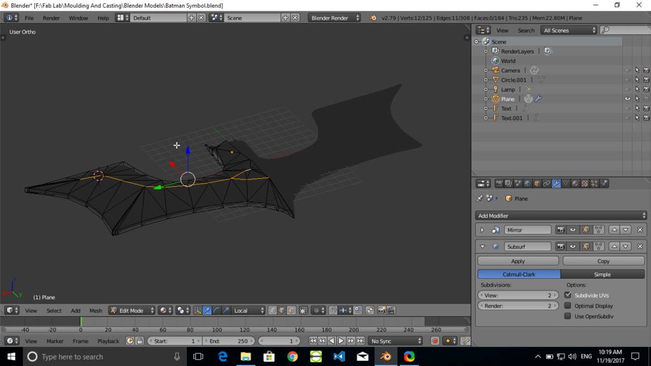This screenshot has height=366, width=651.
Task: Click the Plane modifier wrench icon in outliner
Action: point(538,99)
